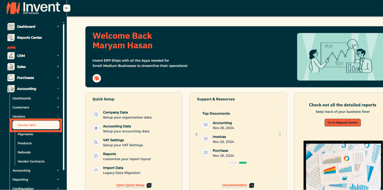The height and width of the screenshot is (190, 383).
Task: Click the Import Data cloud icon
Action: 96,170
